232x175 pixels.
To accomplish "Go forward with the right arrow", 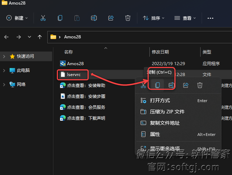I will 19,37.
